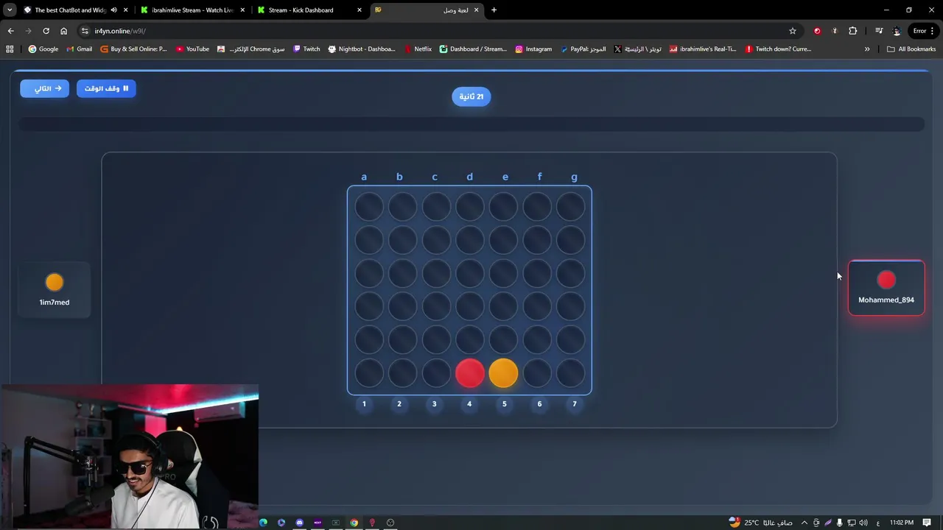Switch to the لعبة وصل tab
Screen dimensions: 943x530
tap(427, 10)
